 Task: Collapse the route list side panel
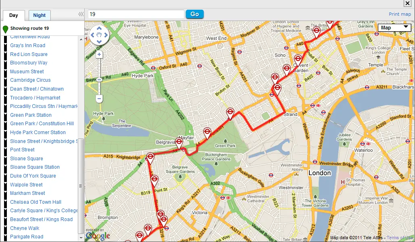(81, 14)
